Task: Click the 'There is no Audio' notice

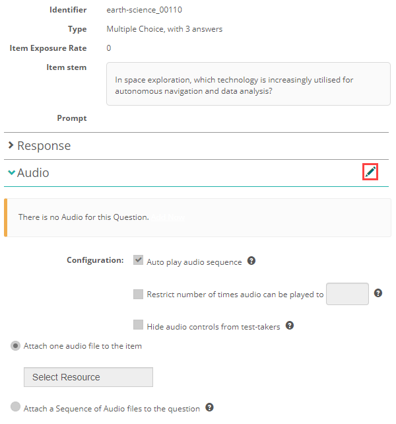Action: click(84, 217)
